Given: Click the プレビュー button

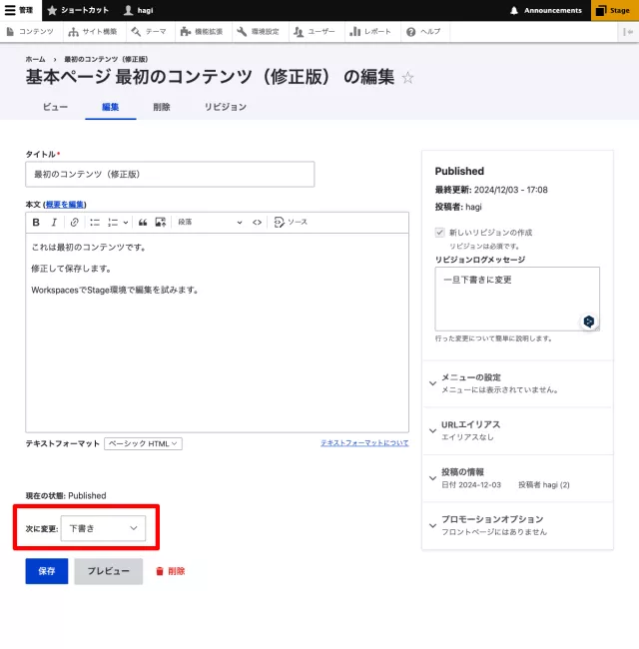Looking at the screenshot, I should (109, 571).
